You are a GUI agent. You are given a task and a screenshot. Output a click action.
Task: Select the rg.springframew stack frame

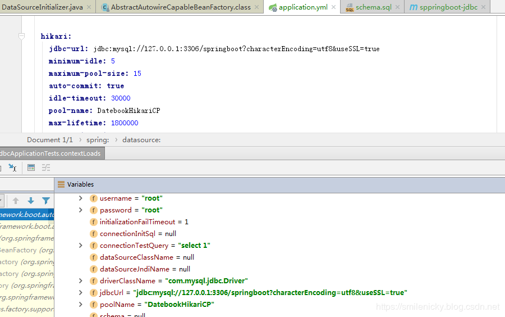[27, 297]
